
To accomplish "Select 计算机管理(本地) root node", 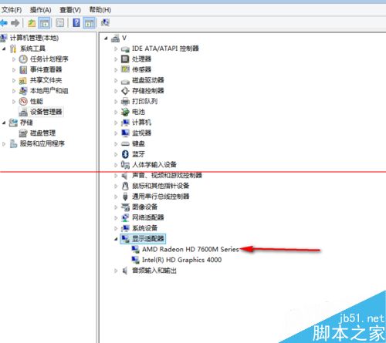I will (x=34, y=38).
